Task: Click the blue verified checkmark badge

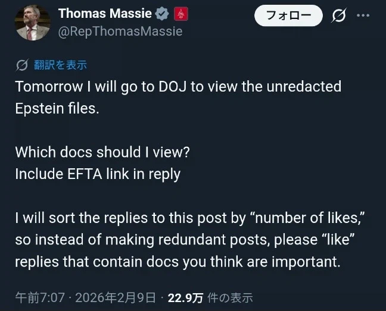Action: 162,14
